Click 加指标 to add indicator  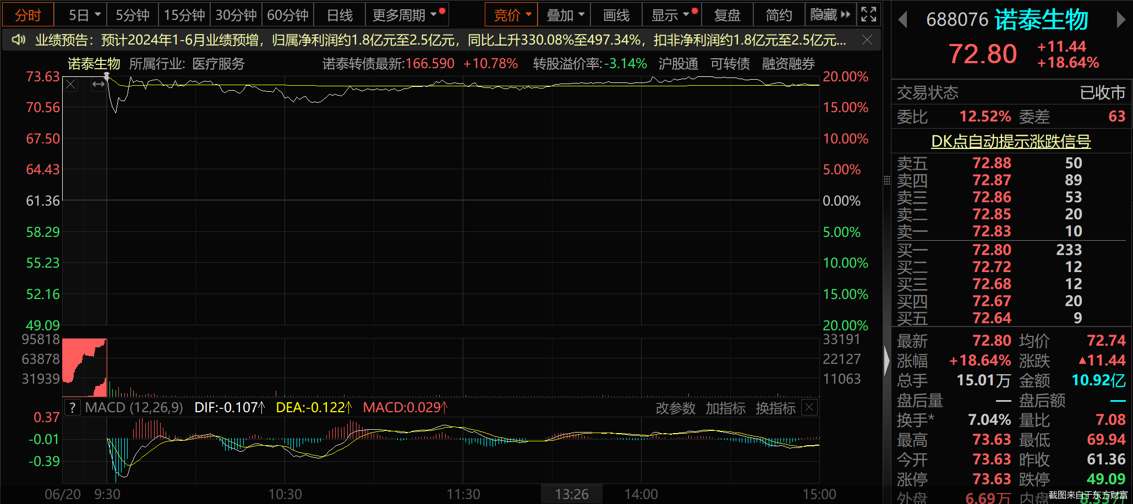(x=726, y=408)
